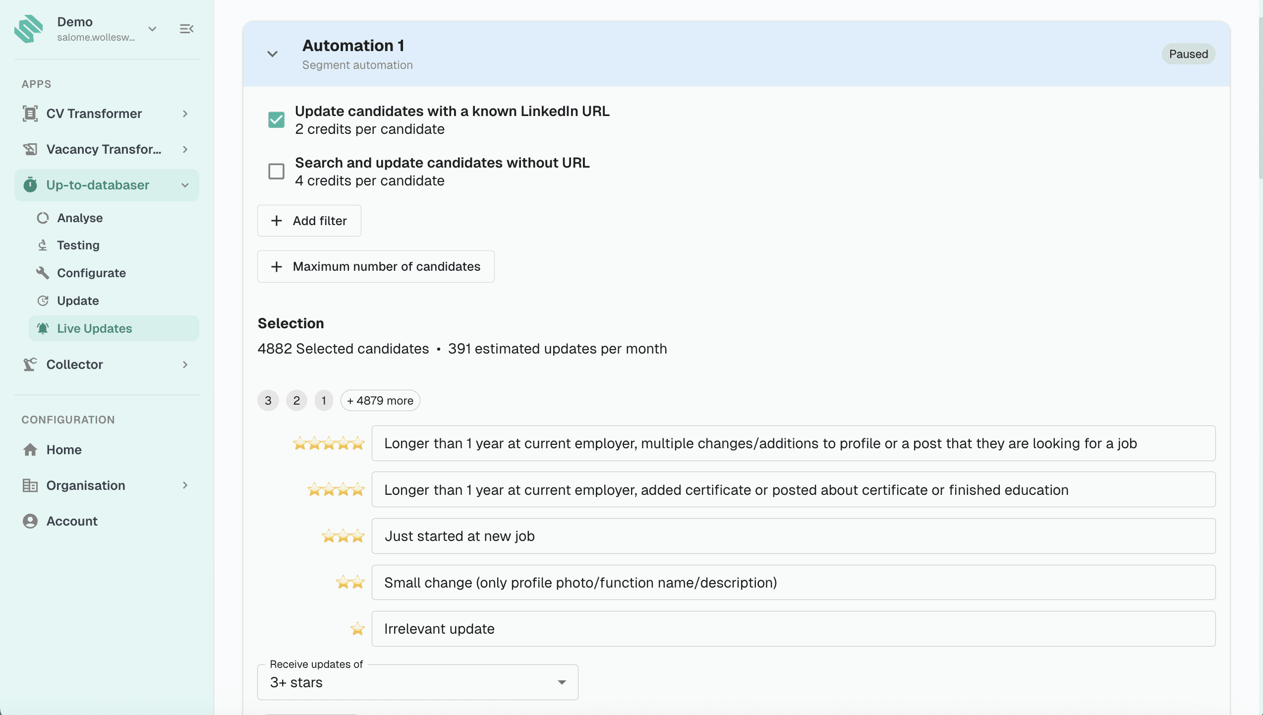Collapse the Automation 1 panel chevron
1263x715 pixels.
pos(272,54)
